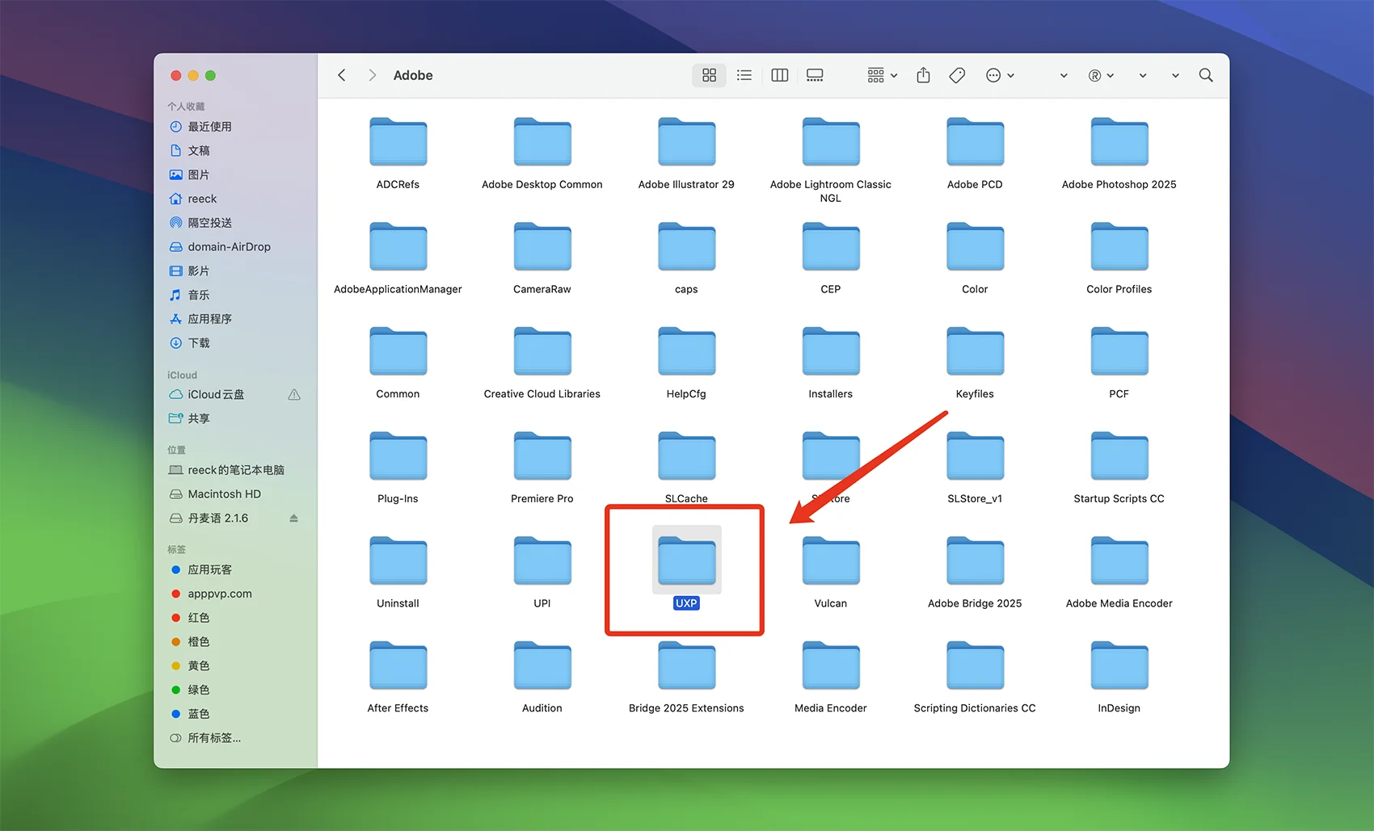Click the Edit Tags toolbar icon
The width and height of the screenshot is (1374, 831).
tap(957, 75)
